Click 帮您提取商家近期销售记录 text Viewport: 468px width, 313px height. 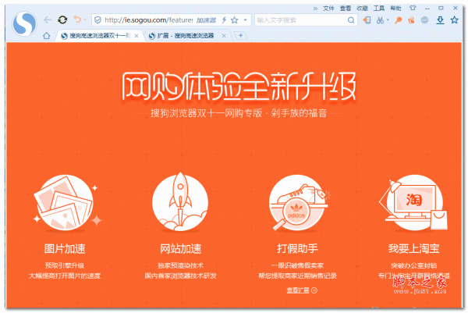[x=297, y=276]
